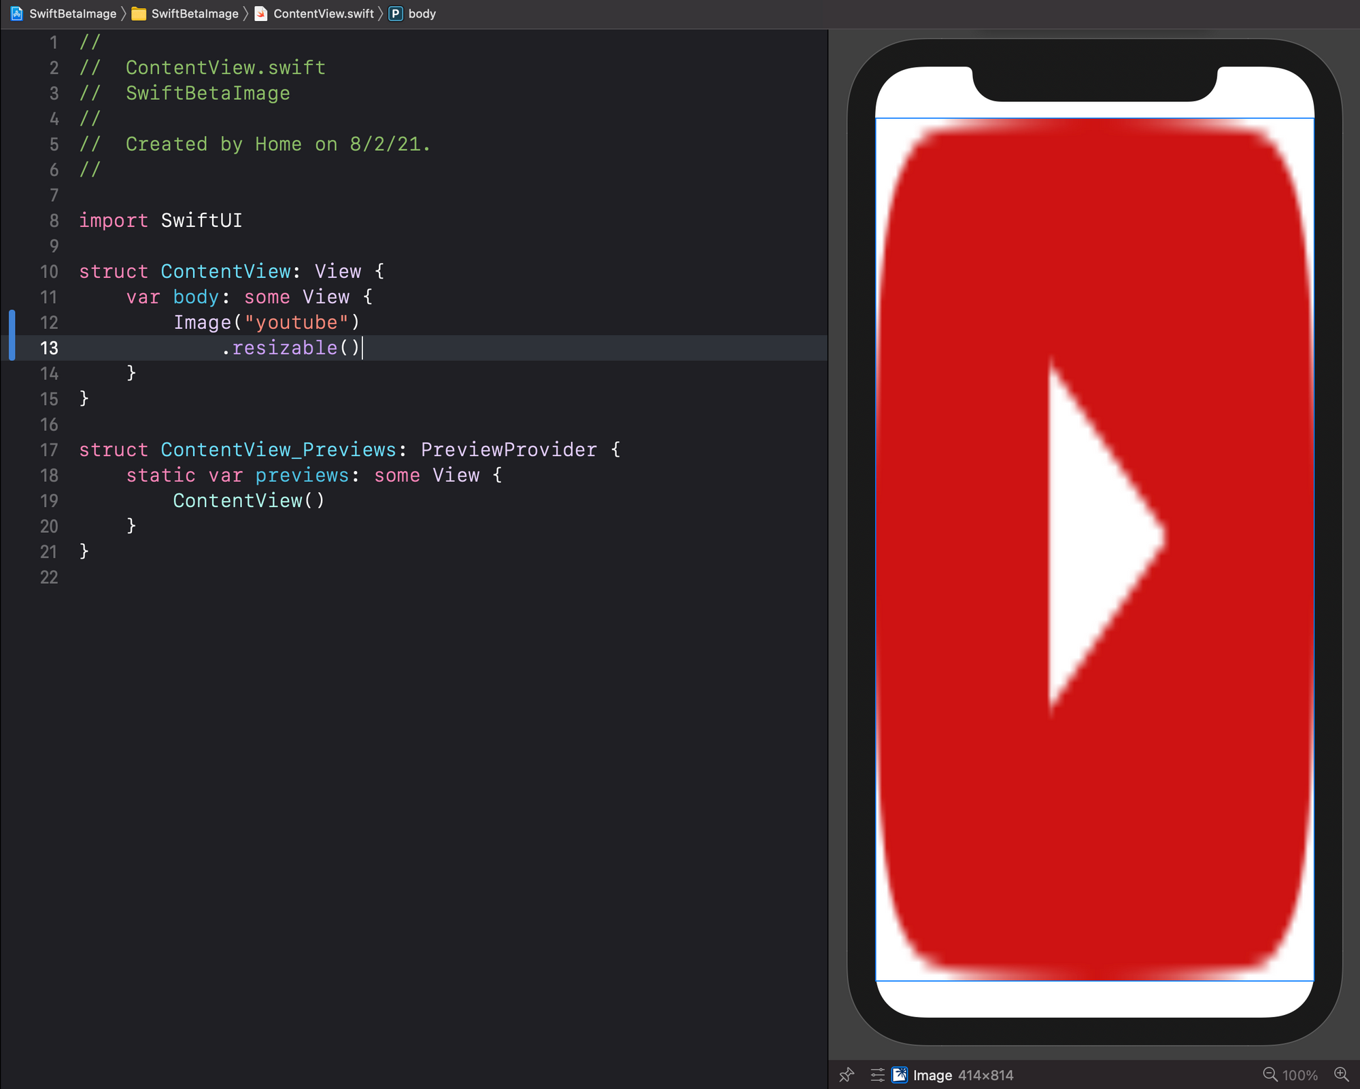Click line number 17 in gutter

pyautogui.click(x=49, y=450)
